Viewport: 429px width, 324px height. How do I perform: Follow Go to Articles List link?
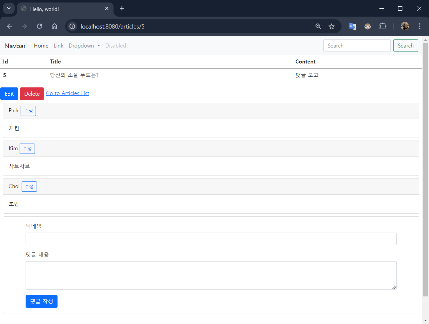click(x=68, y=93)
